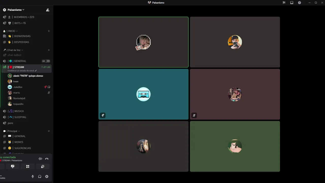
Task: Collapse the INICIO category
Action: tap(11, 31)
